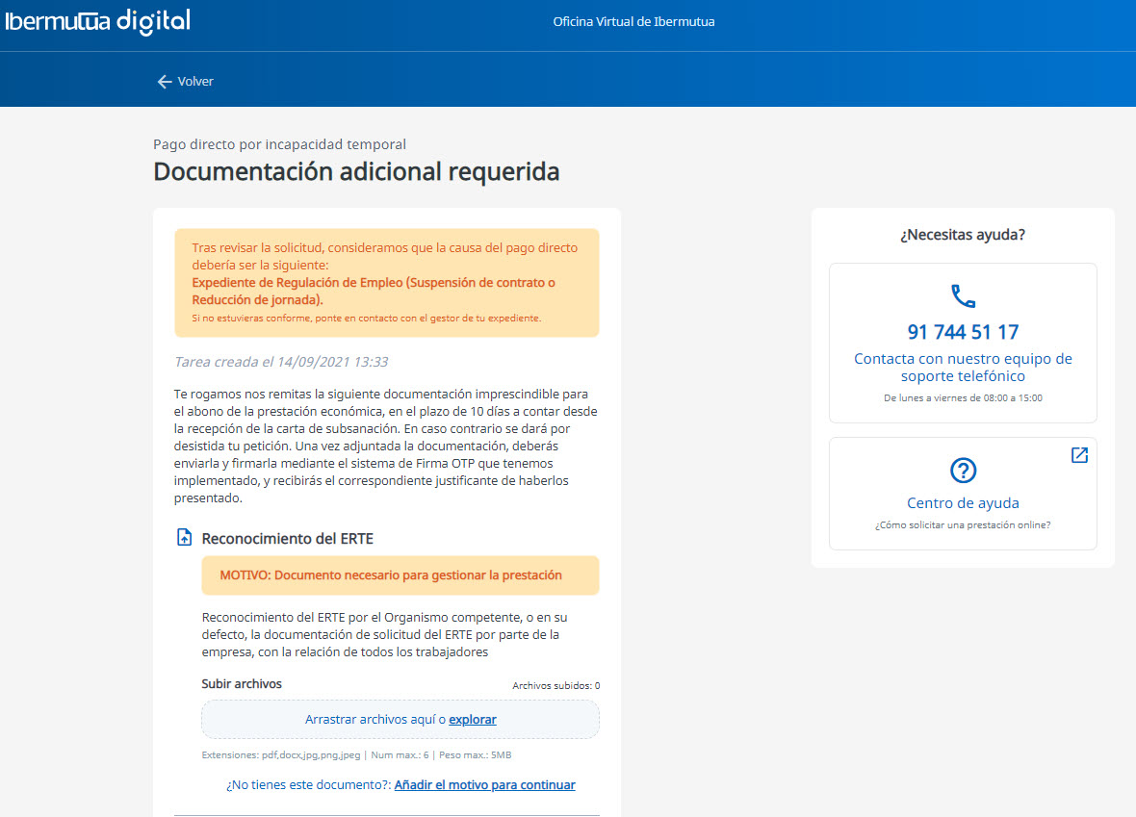Open the Centro de ayuda link
This screenshot has height=817, width=1136.
(963, 503)
